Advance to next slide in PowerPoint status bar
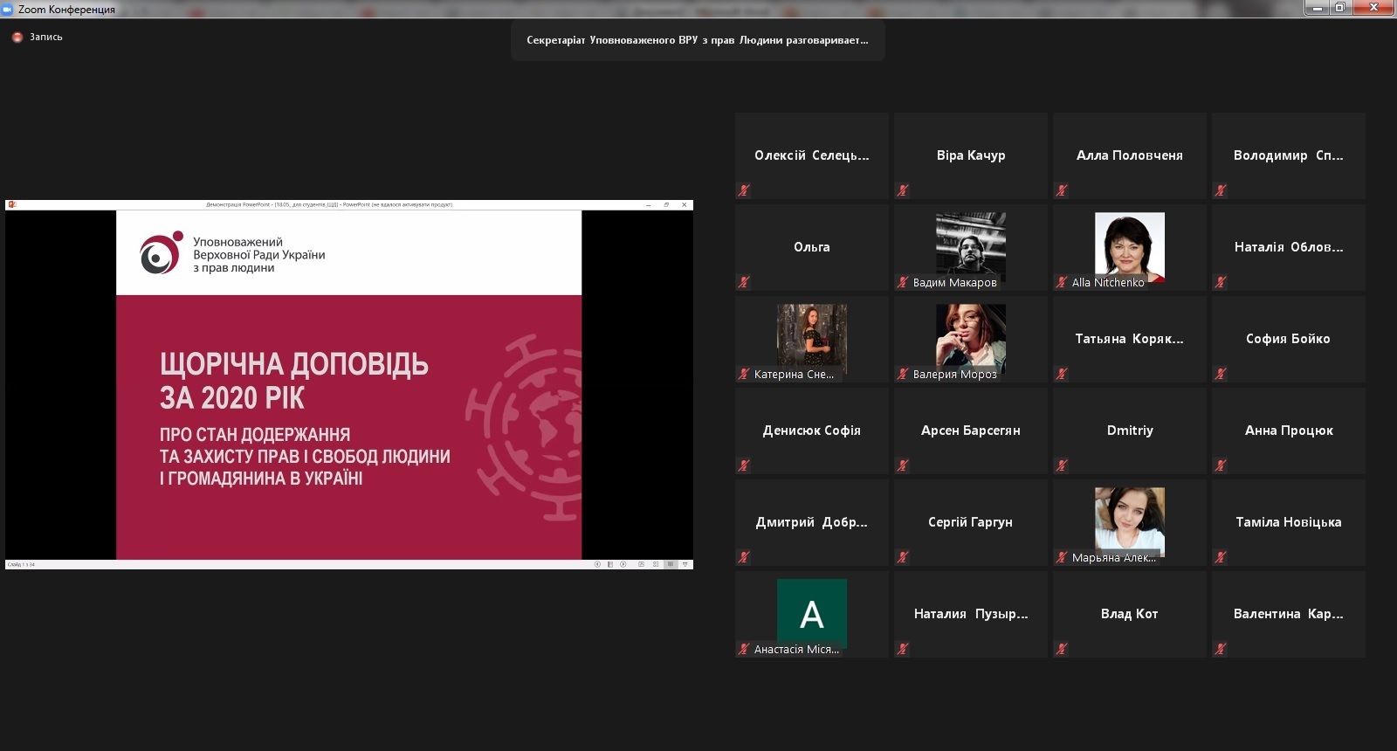1397x751 pixels. pos(623,564)
